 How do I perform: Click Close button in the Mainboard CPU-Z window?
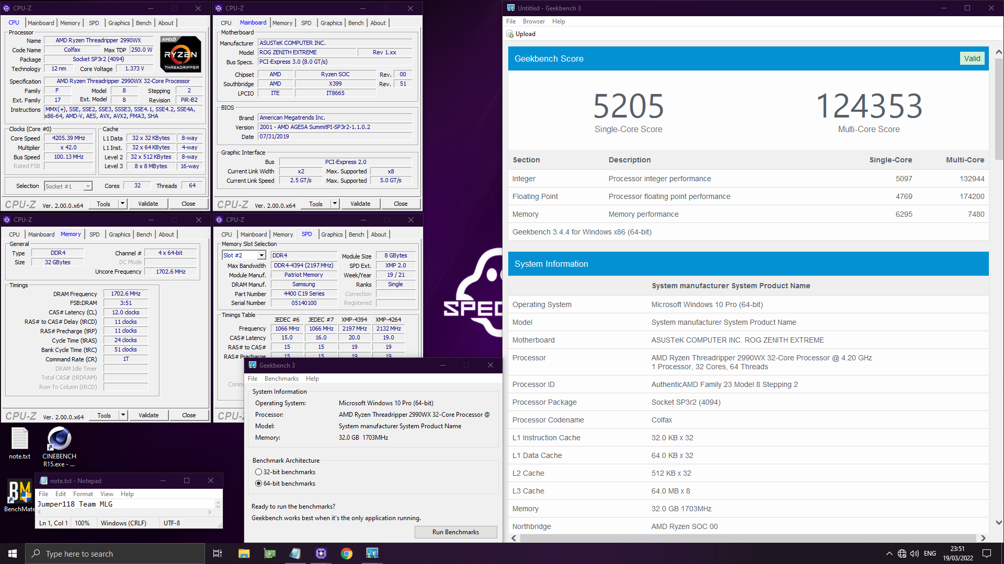click(x=401, y=204)
